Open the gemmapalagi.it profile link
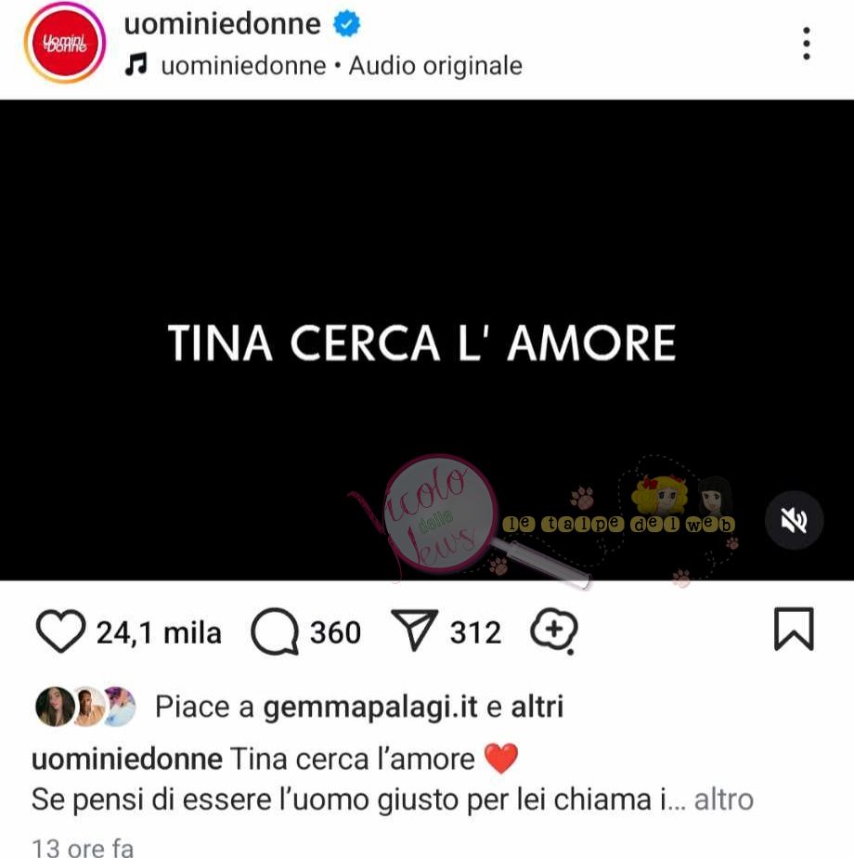This screenshot has height=858, width=854. [x=370, y=707]
